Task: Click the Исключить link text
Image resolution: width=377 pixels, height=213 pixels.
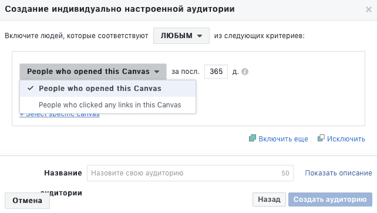Action: (x=346, y=139)
